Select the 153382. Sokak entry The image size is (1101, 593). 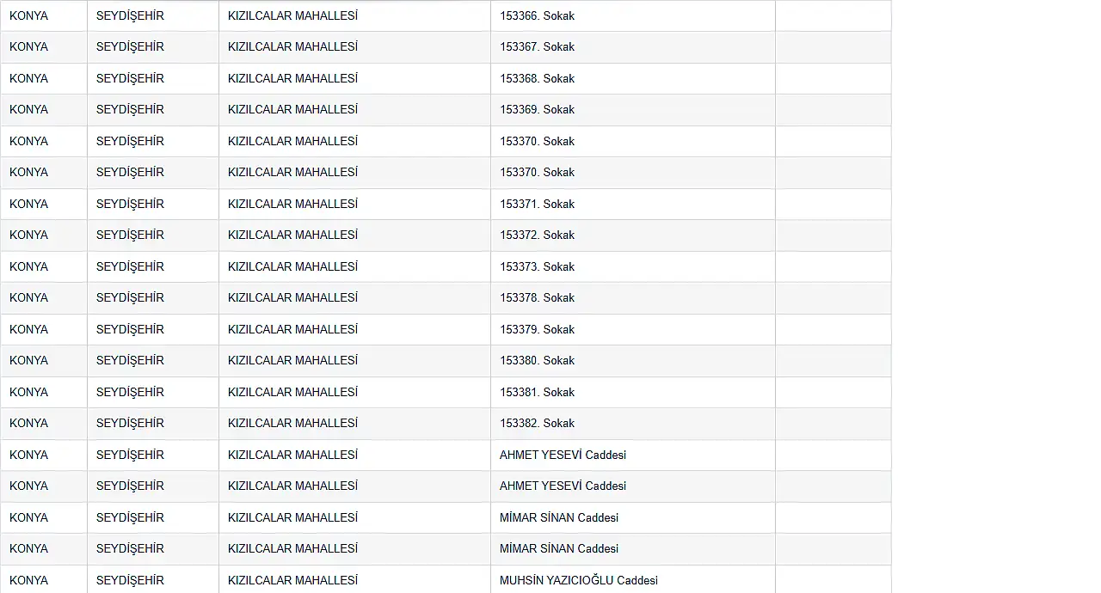point(537,423)
